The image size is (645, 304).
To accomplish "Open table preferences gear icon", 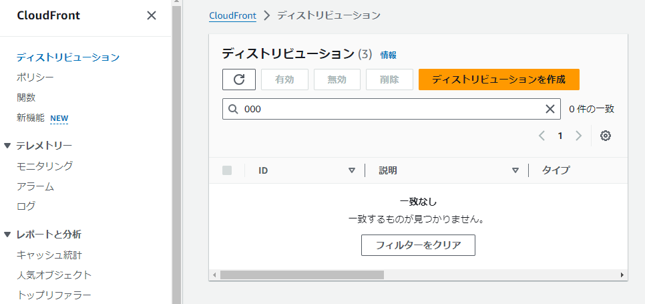I will (605, 136).
